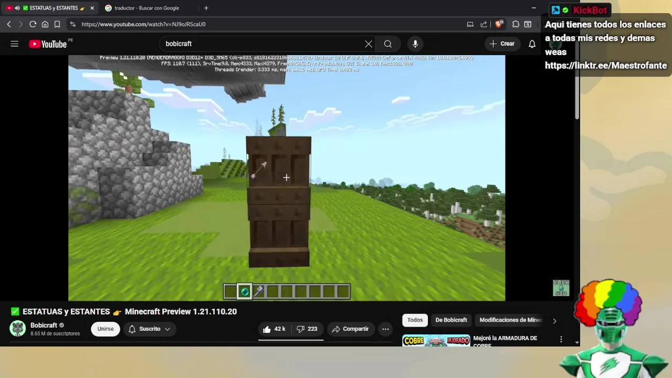Click the video player to pause

click(287, 178)
